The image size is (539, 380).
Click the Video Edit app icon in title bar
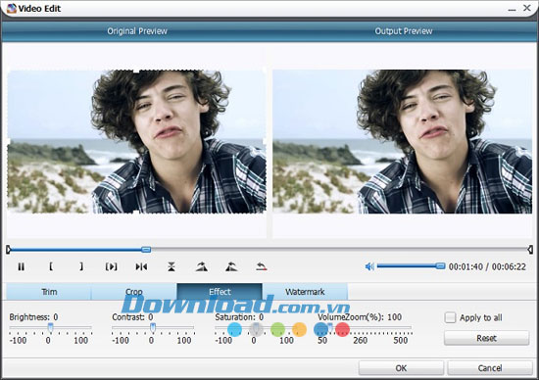click(x=12, y=8)
